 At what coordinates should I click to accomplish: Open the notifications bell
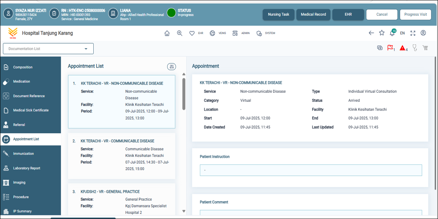click(392, 33)
